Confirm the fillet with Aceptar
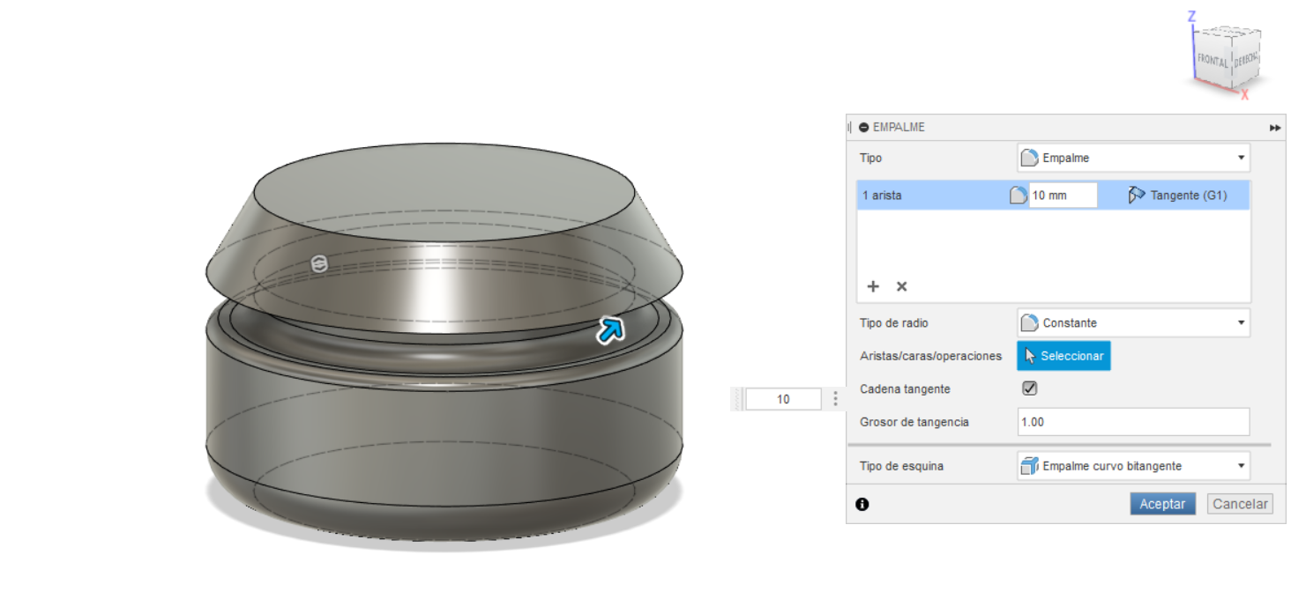Viewport: 1291px width, 599px height. click(x=1162, y=504)
